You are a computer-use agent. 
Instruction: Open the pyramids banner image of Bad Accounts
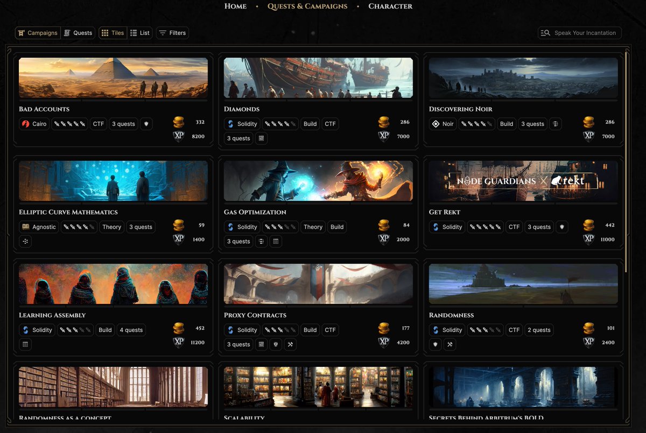(113, 78)
